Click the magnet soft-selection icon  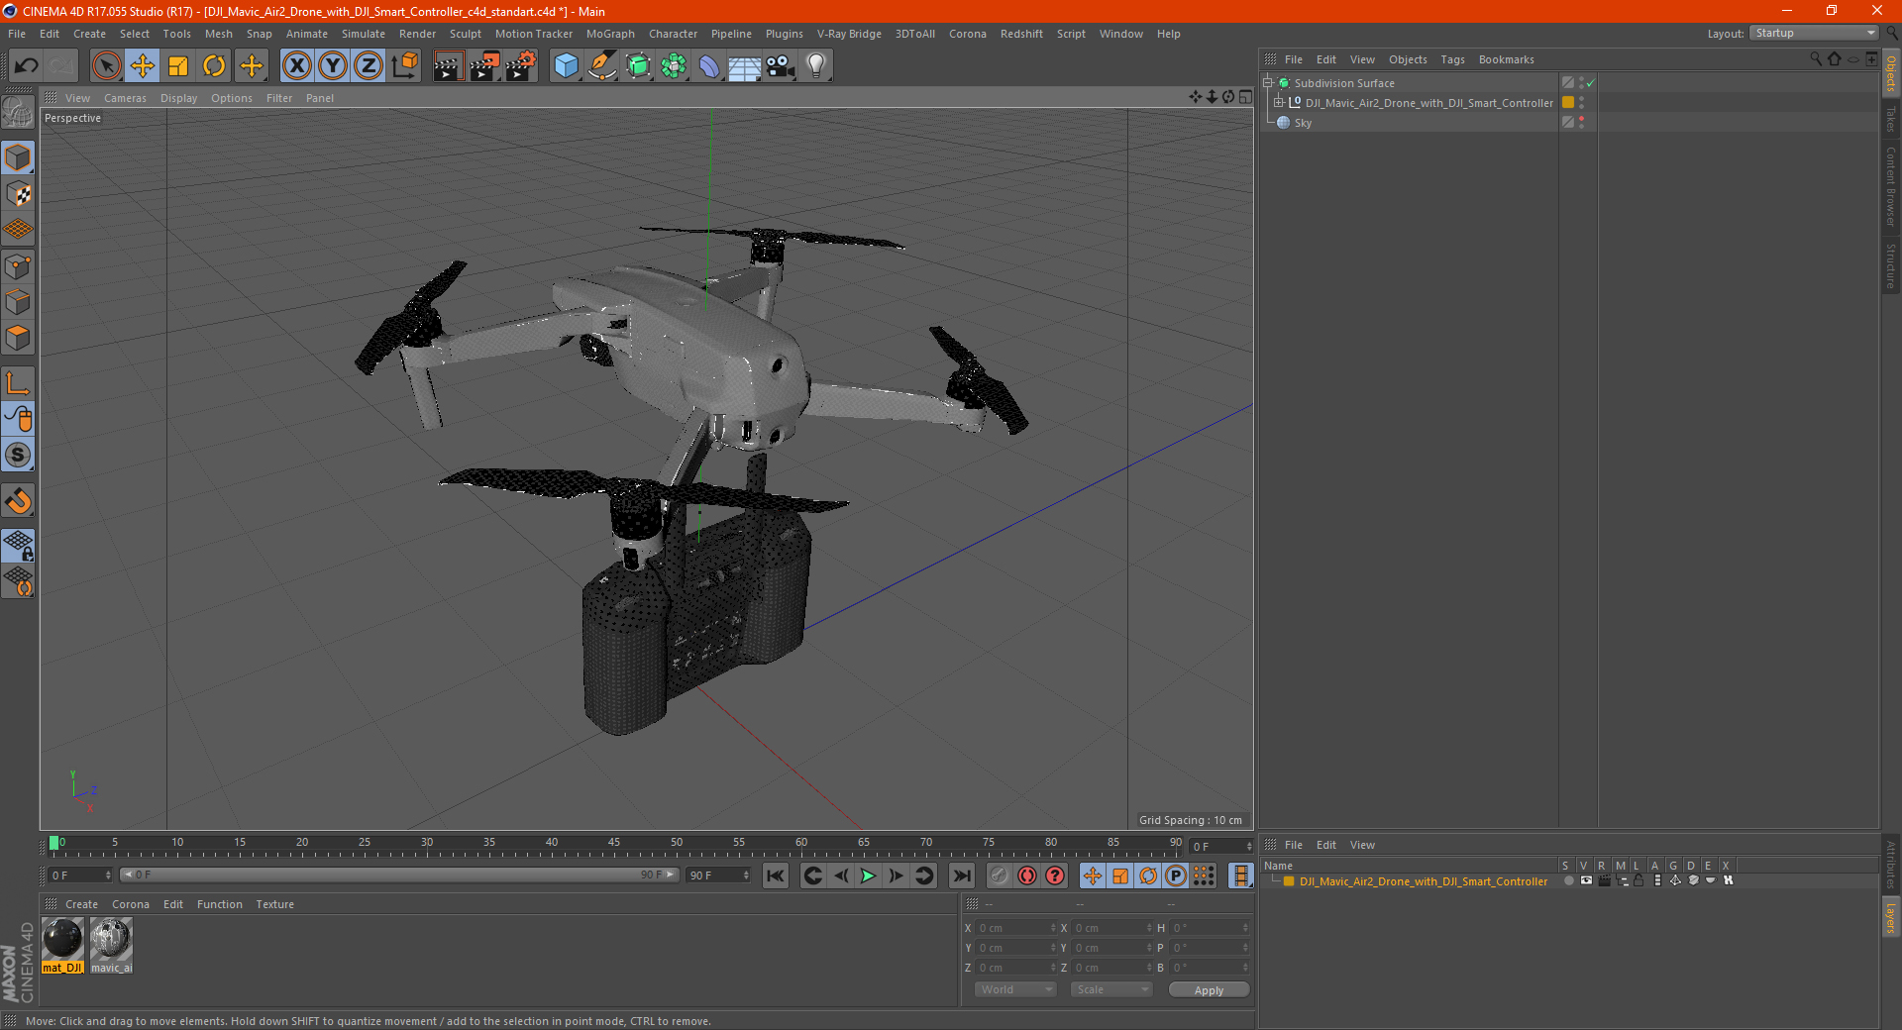tap(19, 501)
